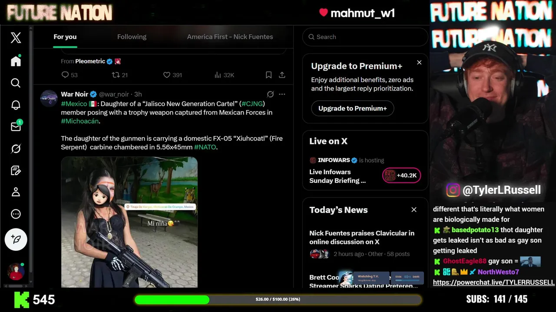
Task: Click the SUBS: 141 / 145 counter
Action: point(497,299)
